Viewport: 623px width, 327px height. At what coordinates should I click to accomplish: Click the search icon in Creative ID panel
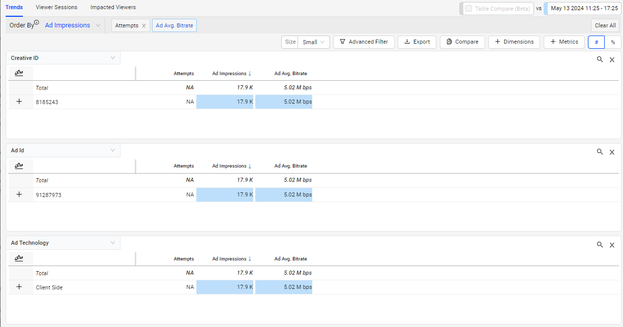(600, 59)
